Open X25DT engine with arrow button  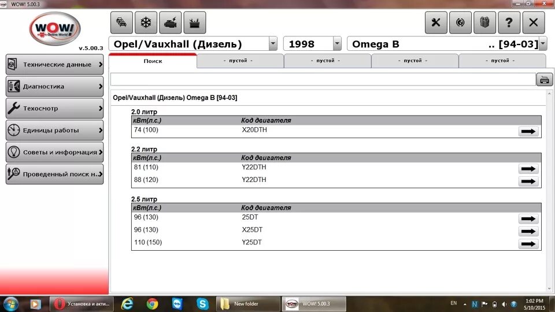528,231
